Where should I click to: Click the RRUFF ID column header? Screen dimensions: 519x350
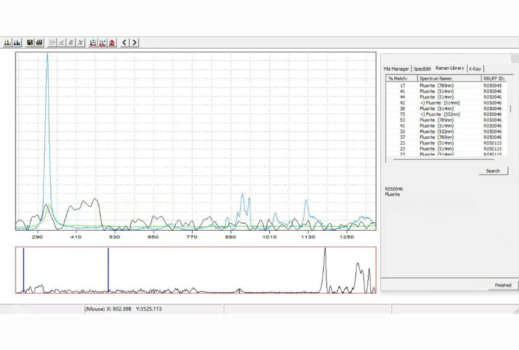[x=494, y=78]
